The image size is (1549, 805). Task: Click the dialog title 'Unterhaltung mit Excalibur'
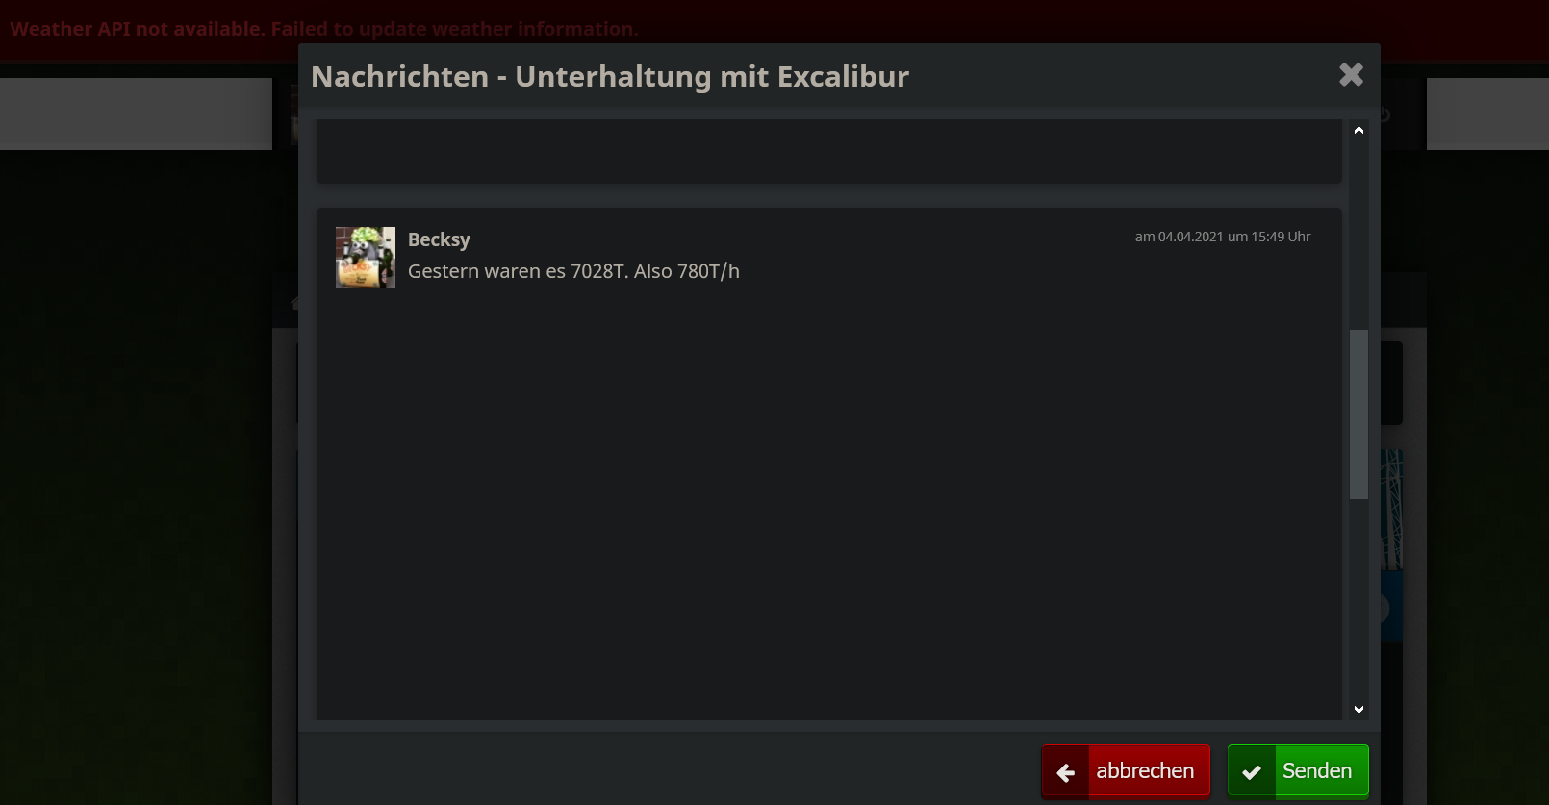712,76
